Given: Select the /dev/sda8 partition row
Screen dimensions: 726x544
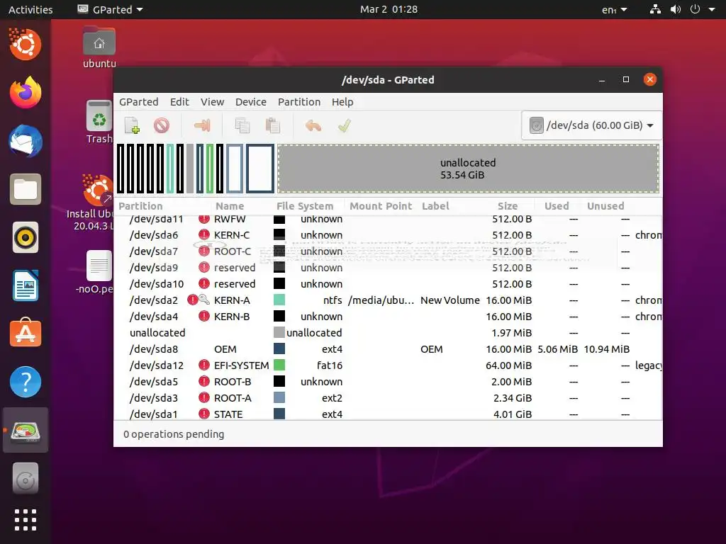Looking at the screenshot, I should 388,349.
